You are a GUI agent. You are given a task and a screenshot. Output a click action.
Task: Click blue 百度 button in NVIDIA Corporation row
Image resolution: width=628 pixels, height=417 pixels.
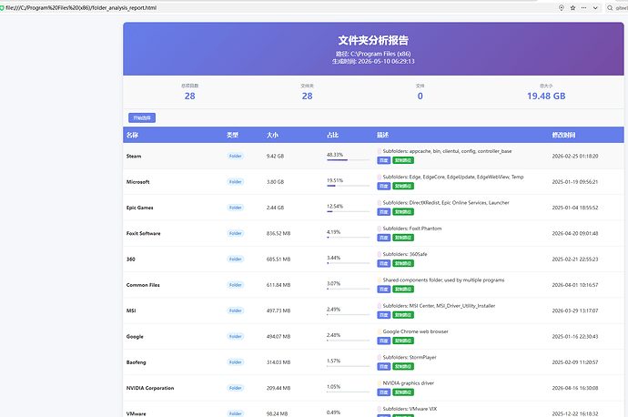pyautogui.click(x=384, y=392)
